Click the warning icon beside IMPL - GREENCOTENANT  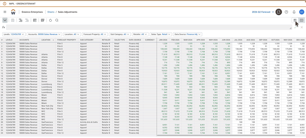(5, 4)
